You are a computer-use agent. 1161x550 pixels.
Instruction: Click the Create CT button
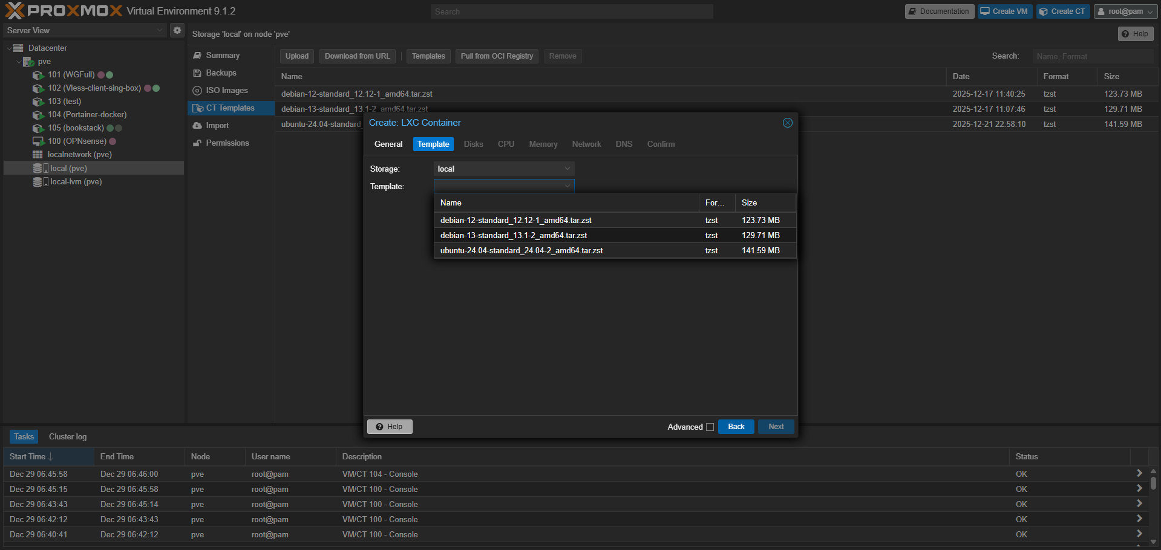pos(1063,11)
